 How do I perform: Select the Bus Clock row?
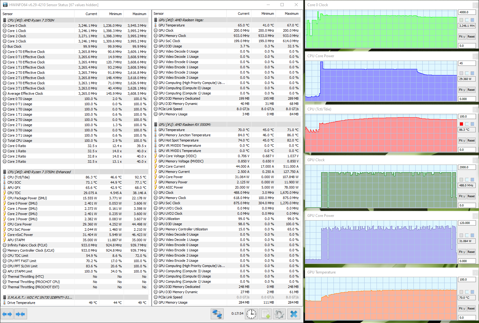[x=74, y=46]
